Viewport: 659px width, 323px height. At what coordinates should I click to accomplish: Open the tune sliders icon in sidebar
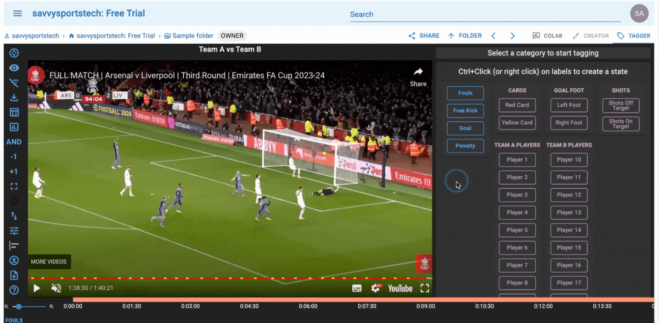point(14,231)
